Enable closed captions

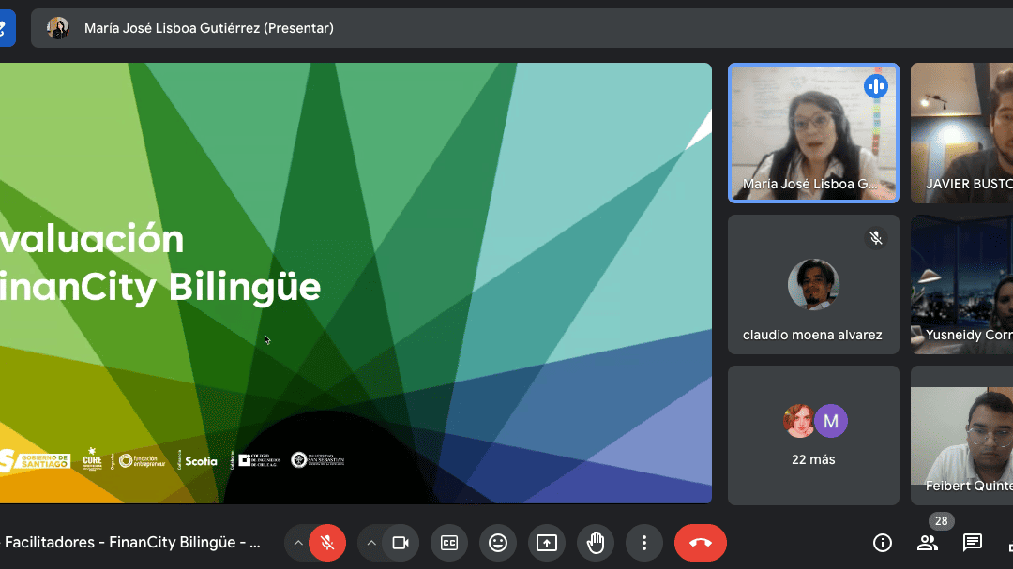(449, 543)
